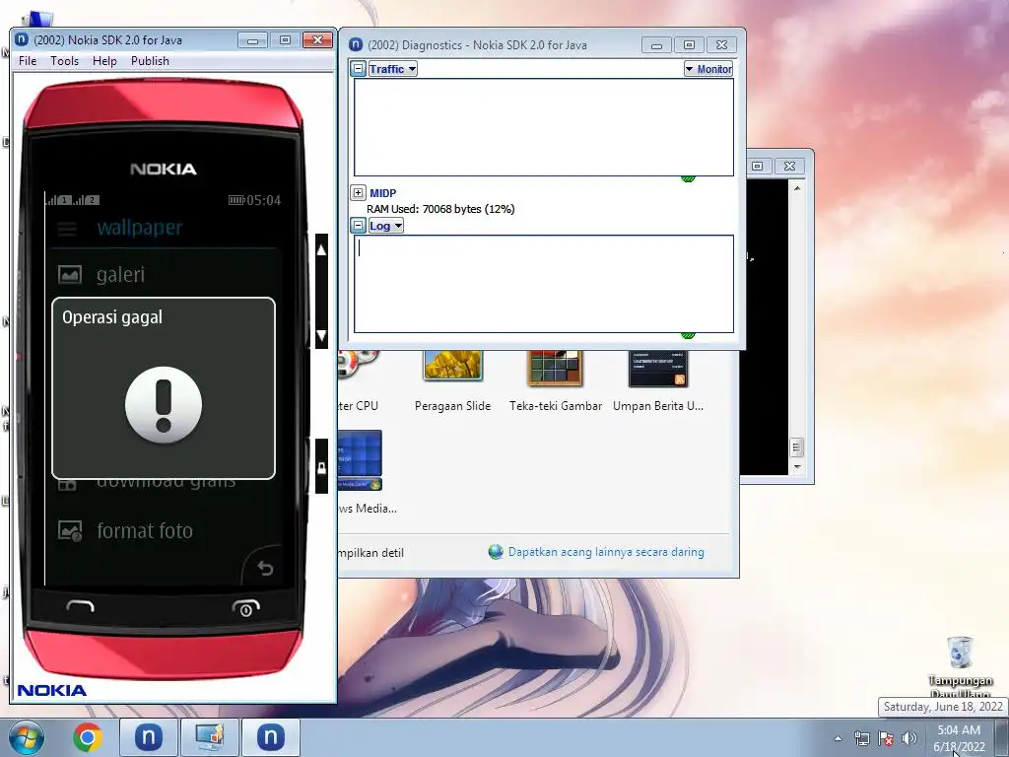The height and width of the screenshot is (757, 1009).
Task: Collapse the Log section in Diagnostics
Action: 359,226
